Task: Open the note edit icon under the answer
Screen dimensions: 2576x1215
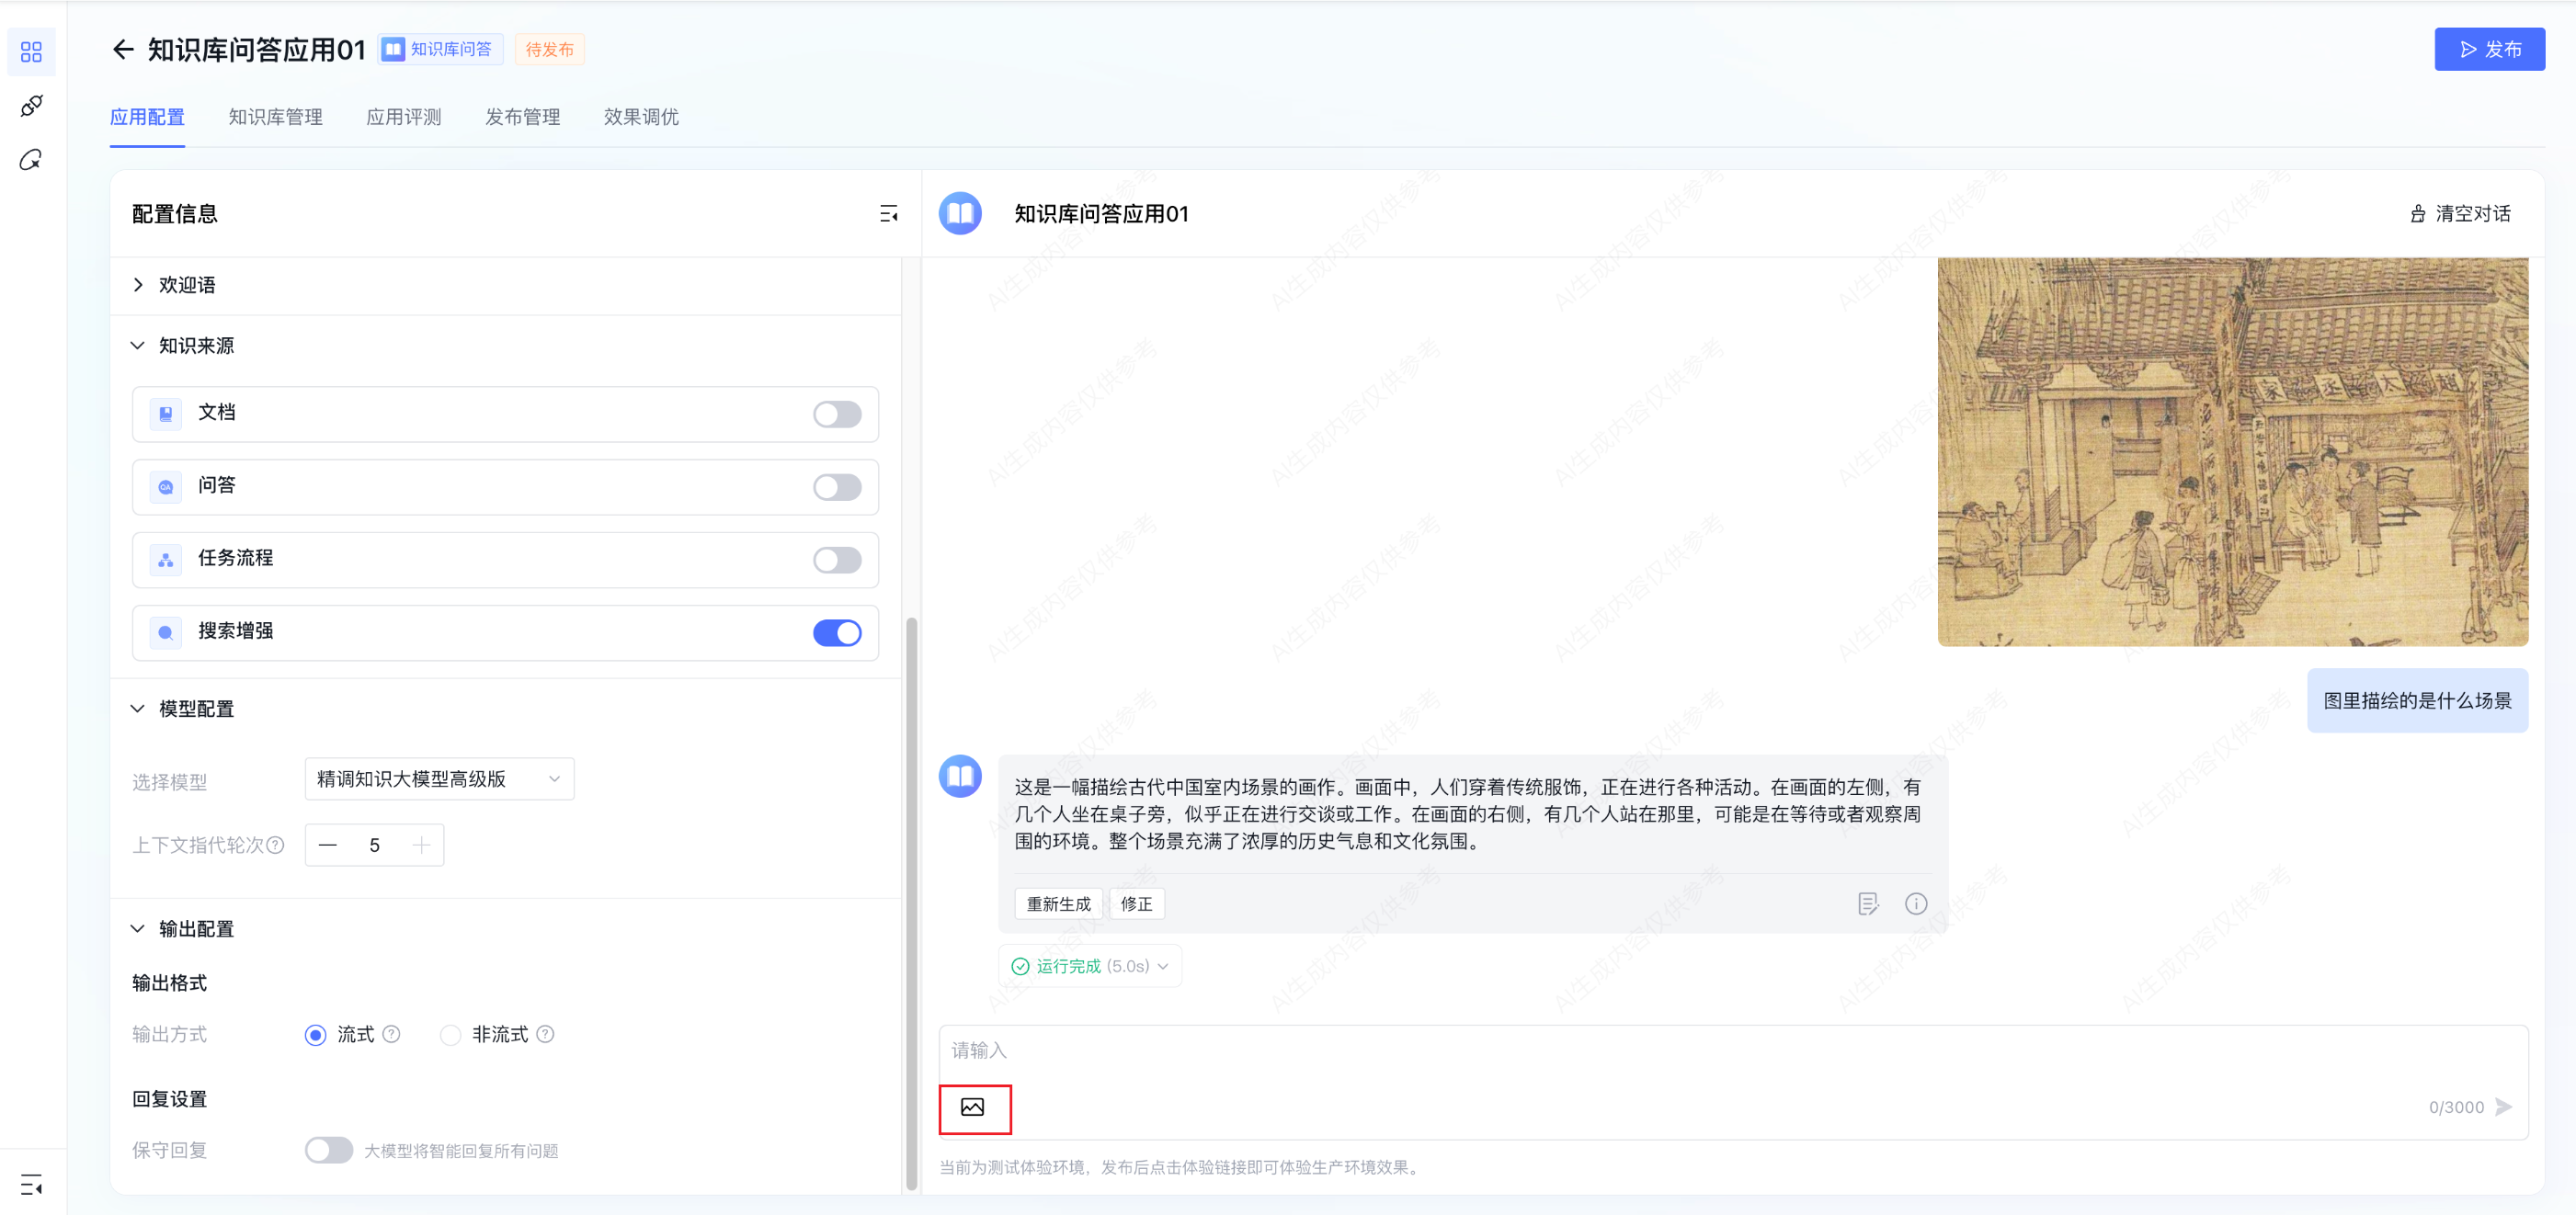Action: [x=1868, y=904]
